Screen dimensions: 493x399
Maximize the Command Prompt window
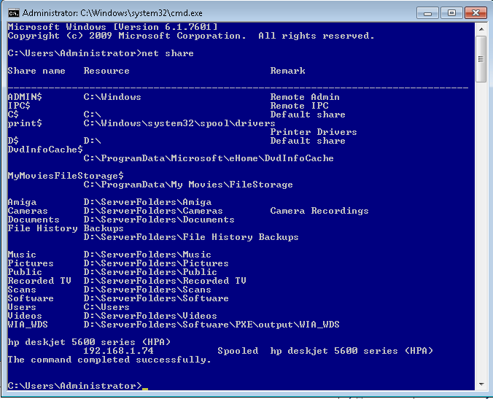coord(451,12)
